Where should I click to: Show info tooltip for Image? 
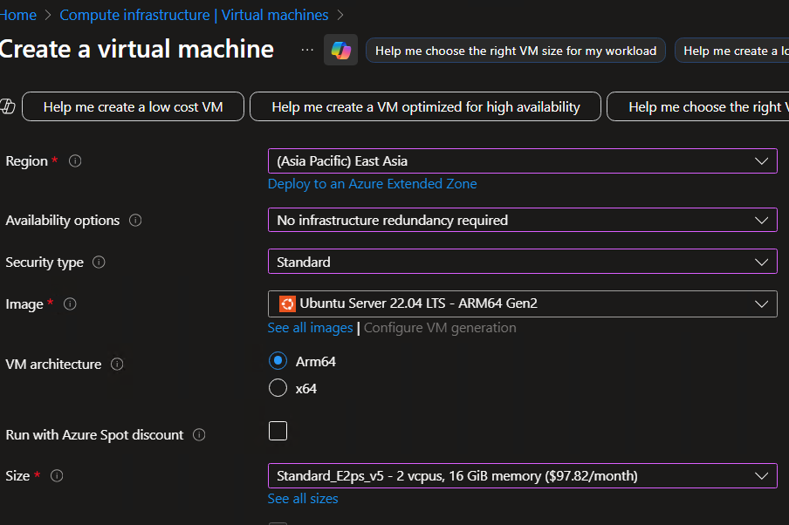(x=70, y=303)
